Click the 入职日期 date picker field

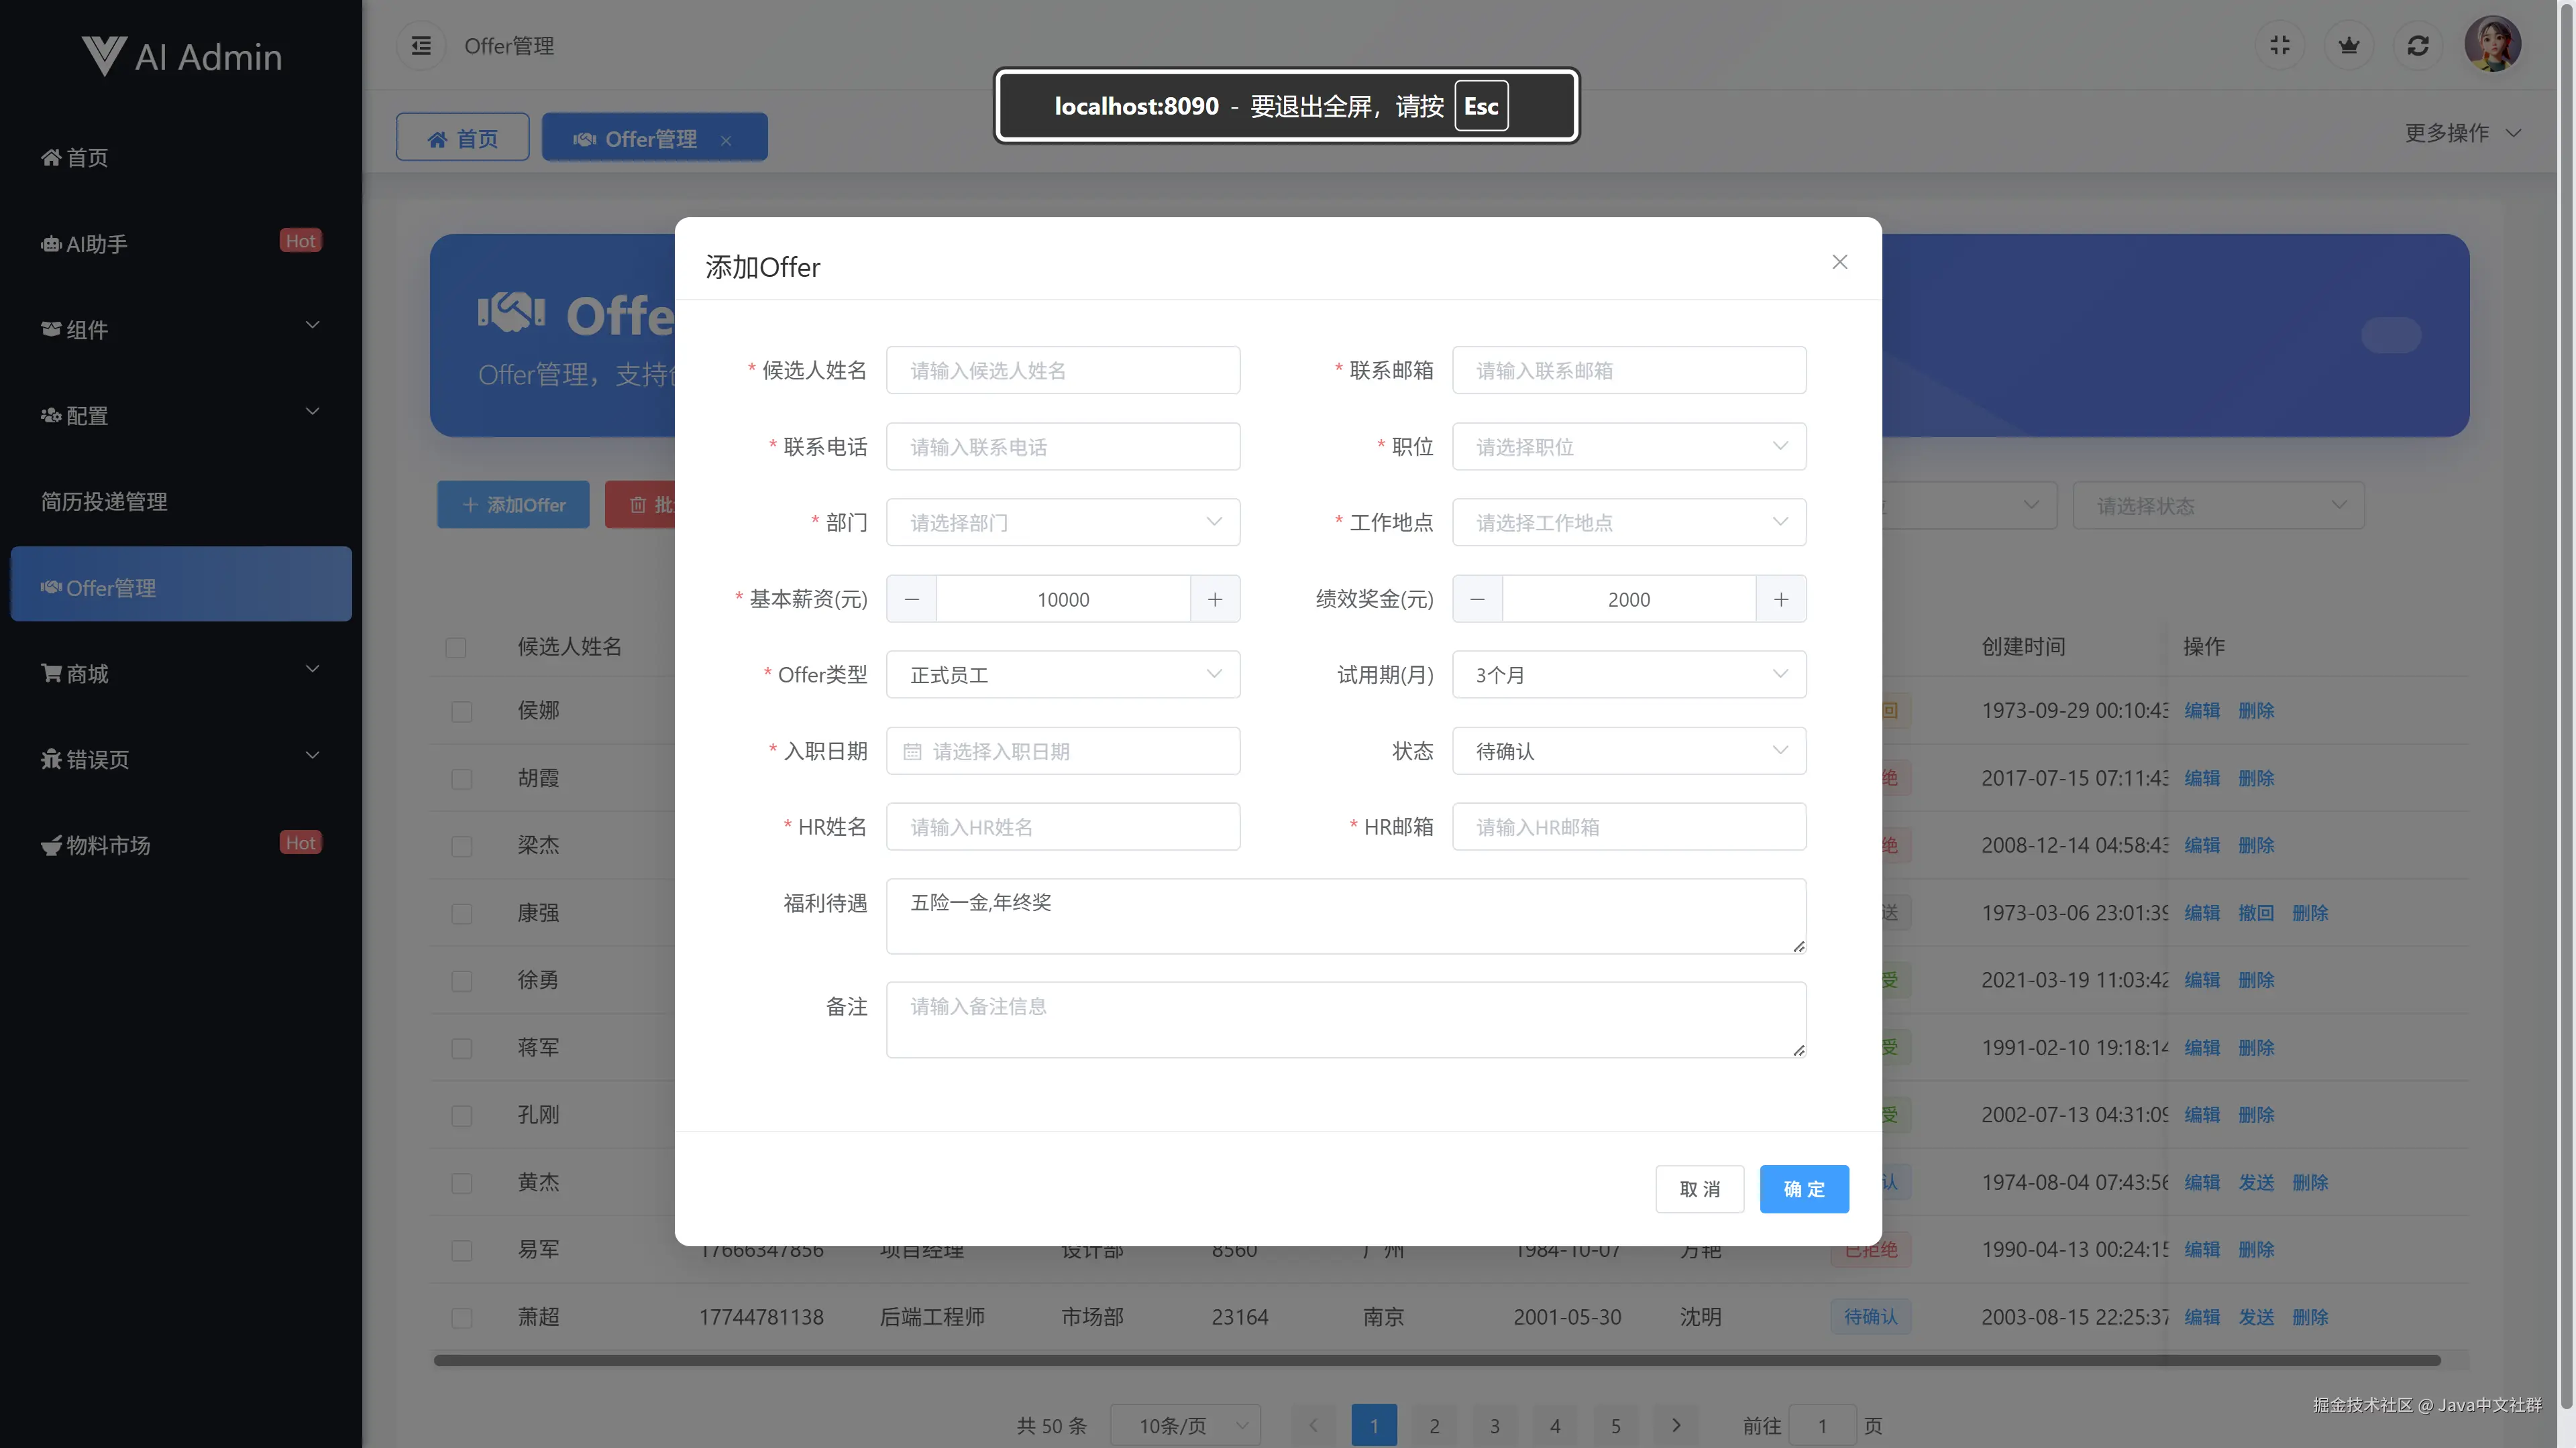(1062, 751)
